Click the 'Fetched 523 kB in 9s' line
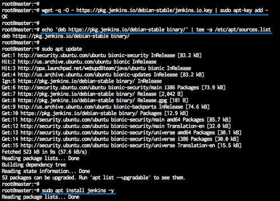The width and height of the screenshot is (280, 201). (x=44, y=152)
